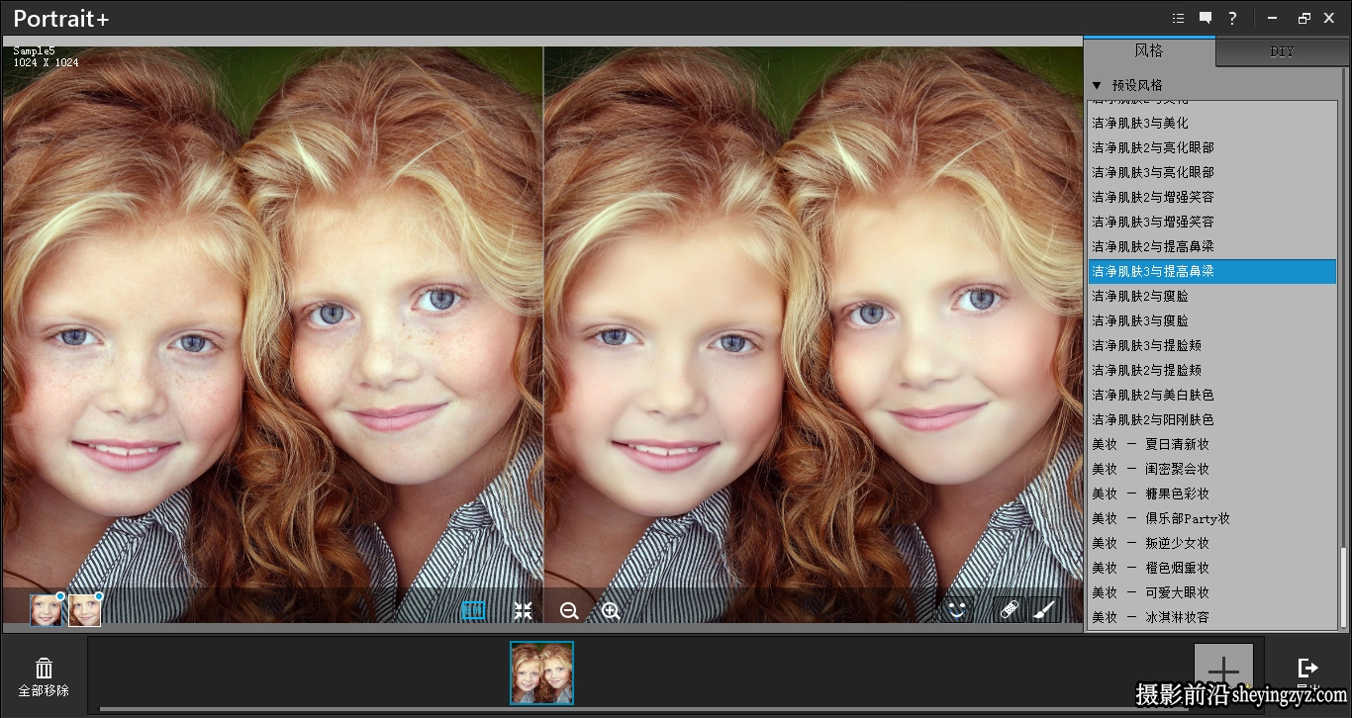Select the first detected face thumbnail
1352x718 pixels.
(46, 610)
